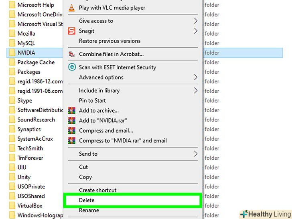Click the WinRAR icon beside Add to "NVIDIA.rar"
Screen dimensions: 292x219
pyautogui.click(x=71, y=121)
